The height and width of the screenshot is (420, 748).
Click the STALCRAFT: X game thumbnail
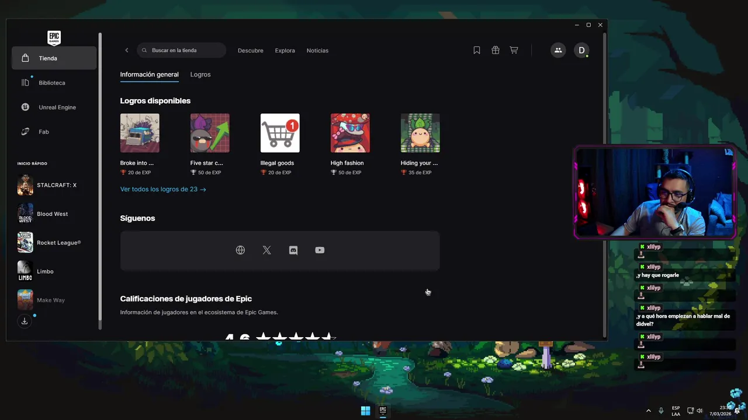(x=25, y=185)
